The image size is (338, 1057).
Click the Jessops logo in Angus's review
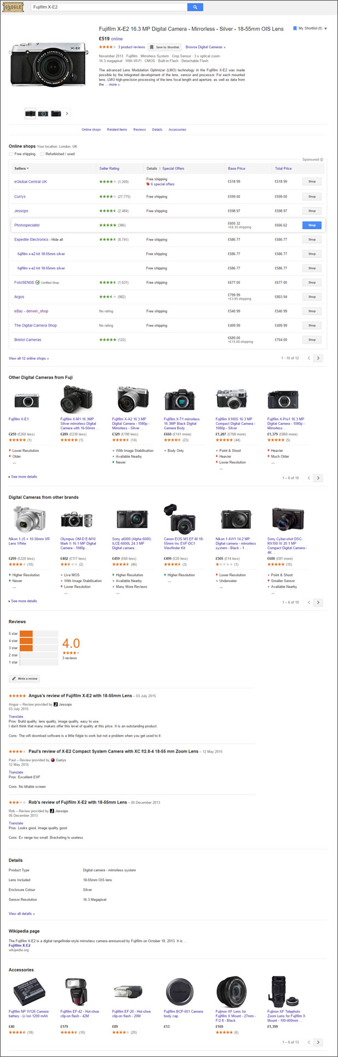point(55,704)
